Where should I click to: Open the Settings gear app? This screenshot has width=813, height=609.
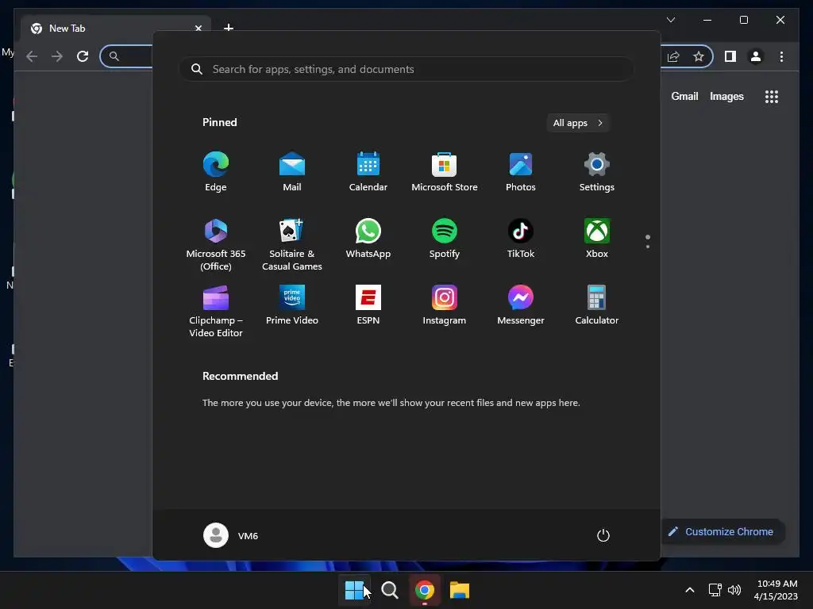point(597,171)
